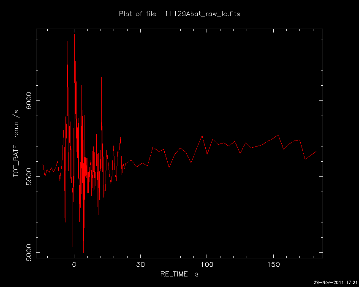Click the 100 x-axis tick label
Viewport: 359px width, 287px height.
tap(207, 265)
